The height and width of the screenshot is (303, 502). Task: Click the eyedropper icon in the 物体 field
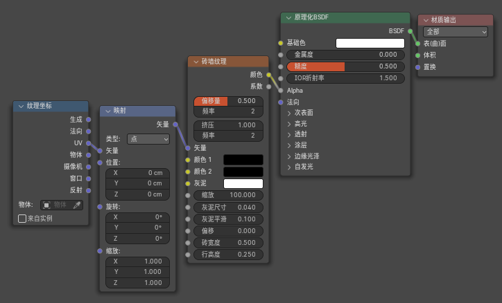(77, 205)
